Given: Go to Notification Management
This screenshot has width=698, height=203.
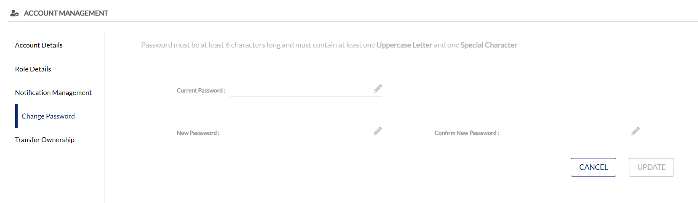Looking at the screenshot, I should (53, 92).
